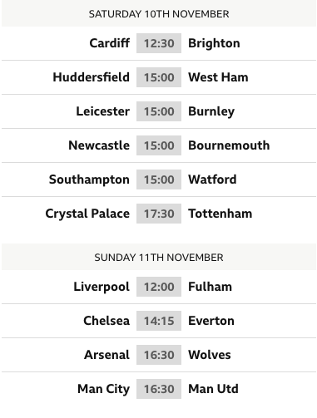Click the Sunday 11th November header
This screenshot has height=418, width=317.
pos(159,258)
